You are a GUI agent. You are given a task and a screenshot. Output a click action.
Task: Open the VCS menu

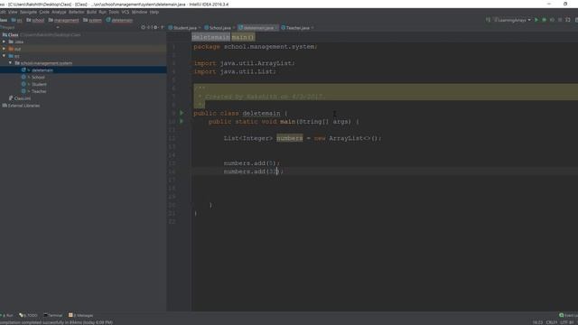(126, 12)
